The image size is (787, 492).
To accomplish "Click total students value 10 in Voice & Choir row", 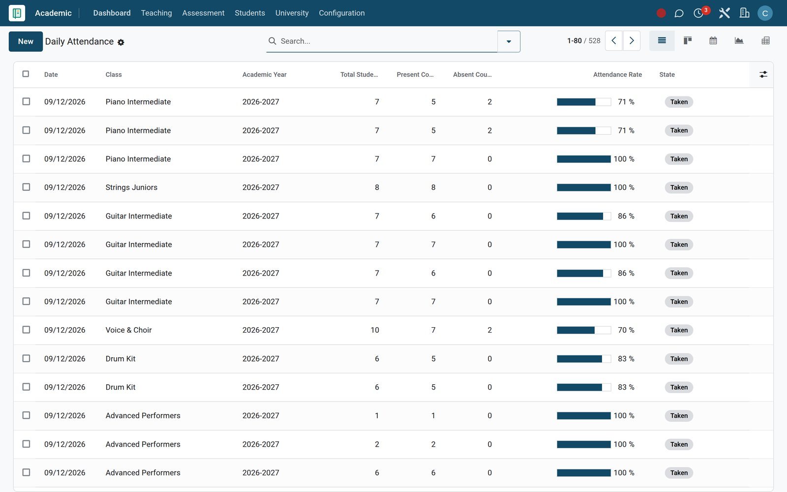I will (375, 330).
